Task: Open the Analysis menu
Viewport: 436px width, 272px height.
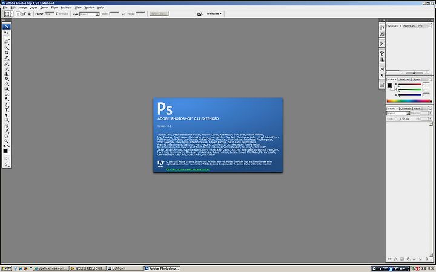Action: (66, 8)
